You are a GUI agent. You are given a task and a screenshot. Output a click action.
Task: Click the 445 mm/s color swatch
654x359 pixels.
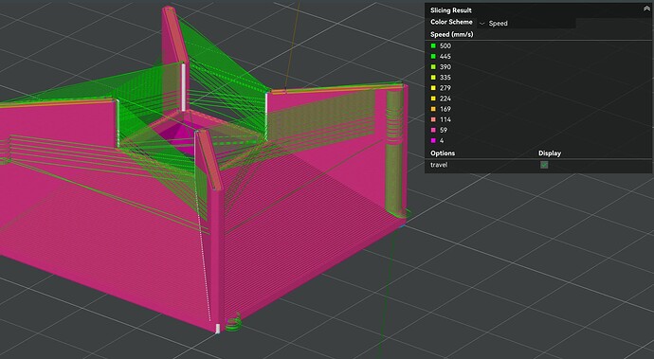pyautogui.click(x=433, y=56)
